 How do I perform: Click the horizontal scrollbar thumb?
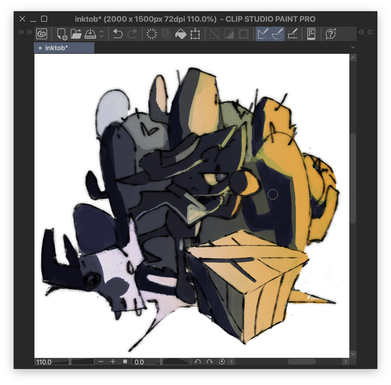tap(302, 361)
